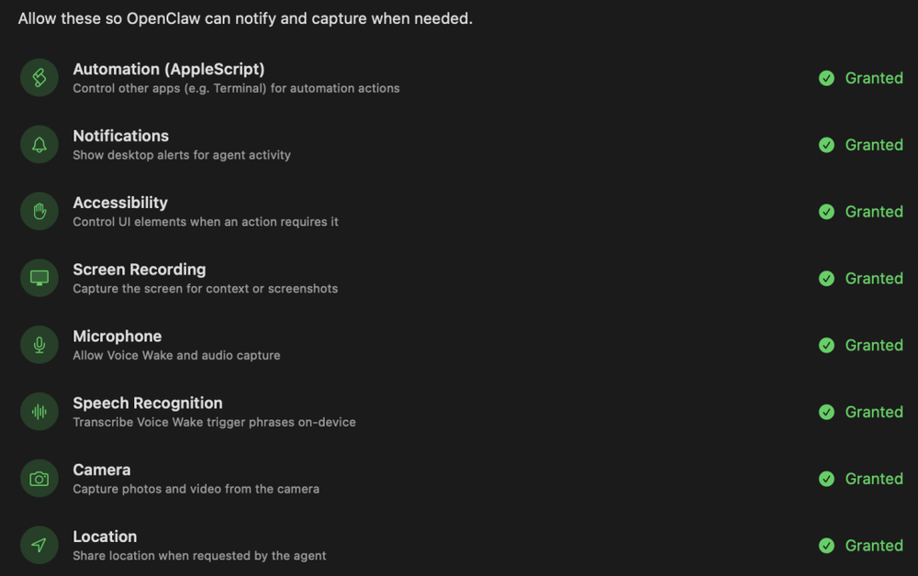Click Granted status for Location
Image resolution: width=918 pixels, height=576 pixels.
click(x=873, y=546)
